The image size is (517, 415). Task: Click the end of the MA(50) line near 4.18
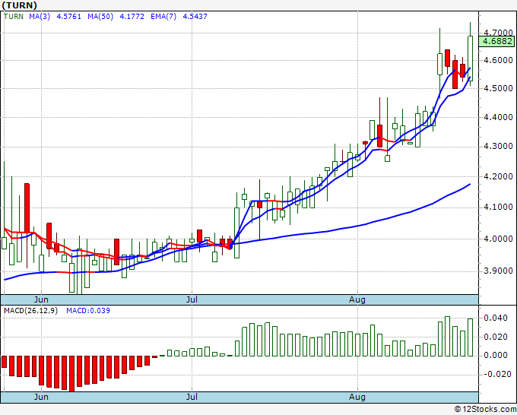pyautogui.click(x=469, y=184)
